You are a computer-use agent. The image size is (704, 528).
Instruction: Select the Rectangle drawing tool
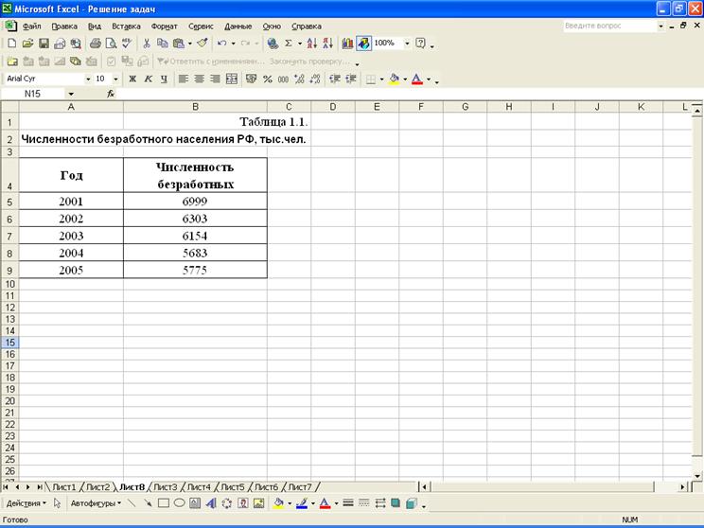(x=163, y=503)
